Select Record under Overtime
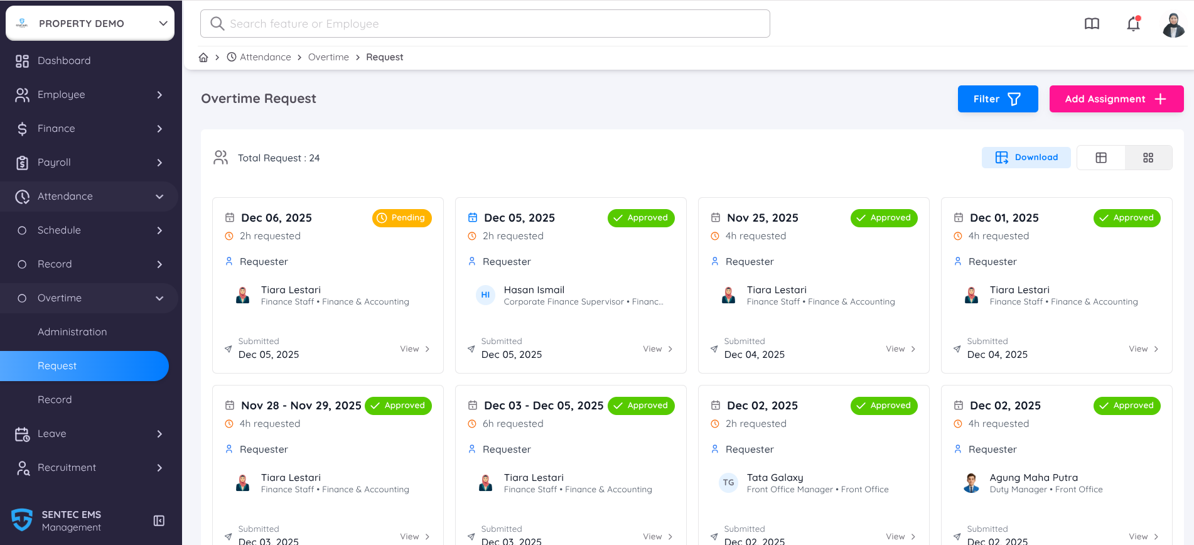This screenshot has height=545, width=1194. [x=55, y=400]
